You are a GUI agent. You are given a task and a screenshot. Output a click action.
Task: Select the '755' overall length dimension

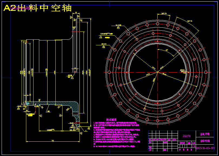[53, 141]
